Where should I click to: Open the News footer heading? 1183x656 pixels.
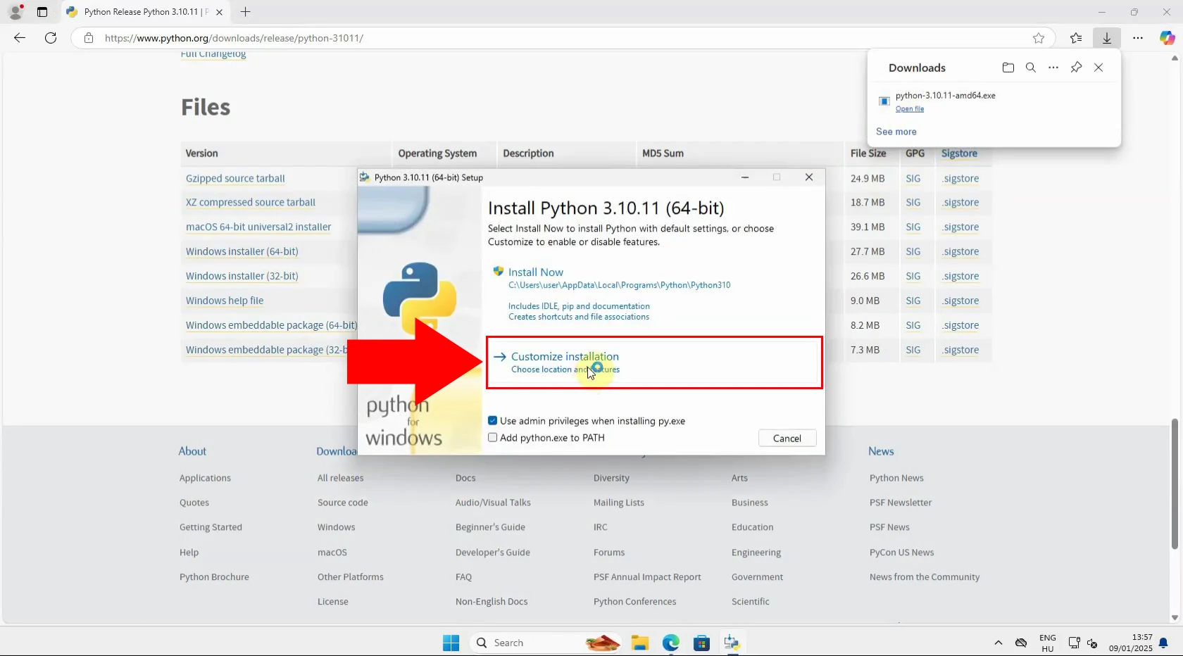point(881,452)
